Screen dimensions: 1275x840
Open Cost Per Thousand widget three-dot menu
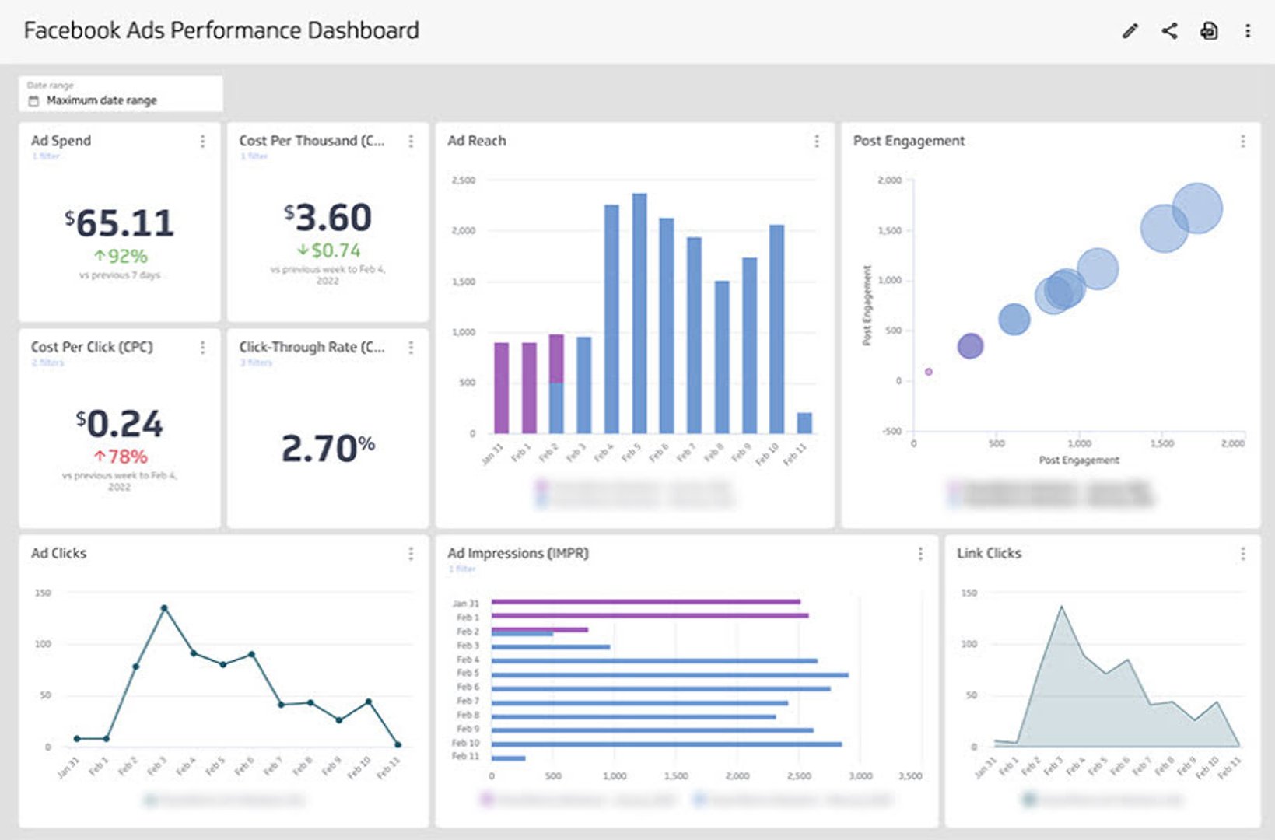pyautogui.click(x=411, y=141)
